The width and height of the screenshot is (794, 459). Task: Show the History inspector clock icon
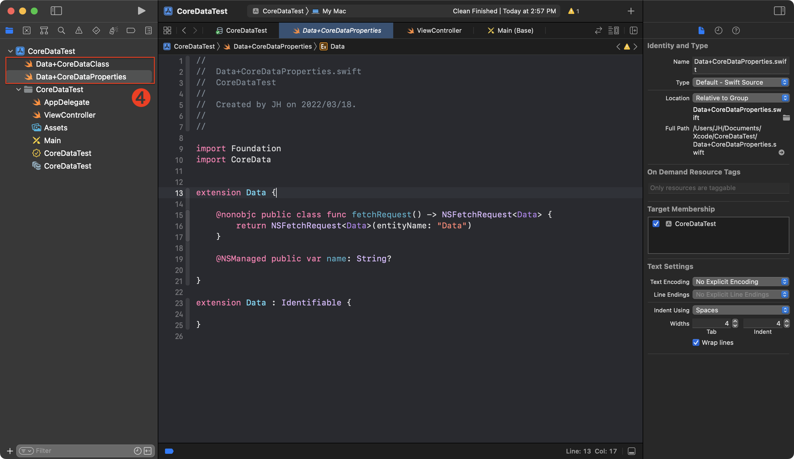click(718, 30)
